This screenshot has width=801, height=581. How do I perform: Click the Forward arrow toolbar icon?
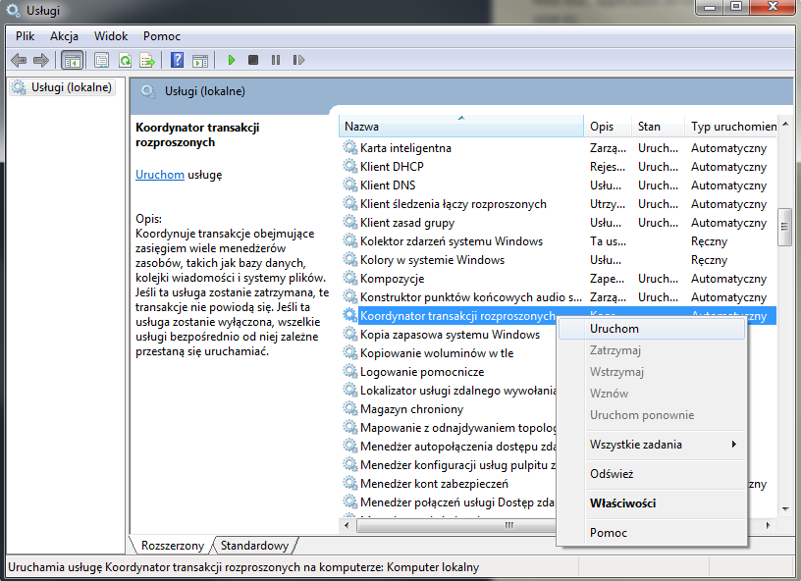click(x=41, y=60)
